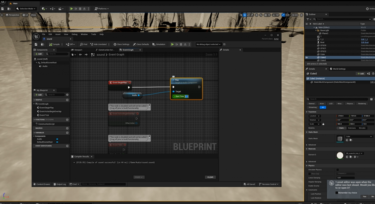Collapse the EventGraph tree in My Blueprint
This screenshot has height=204, width=375.
tap(34, 104)
